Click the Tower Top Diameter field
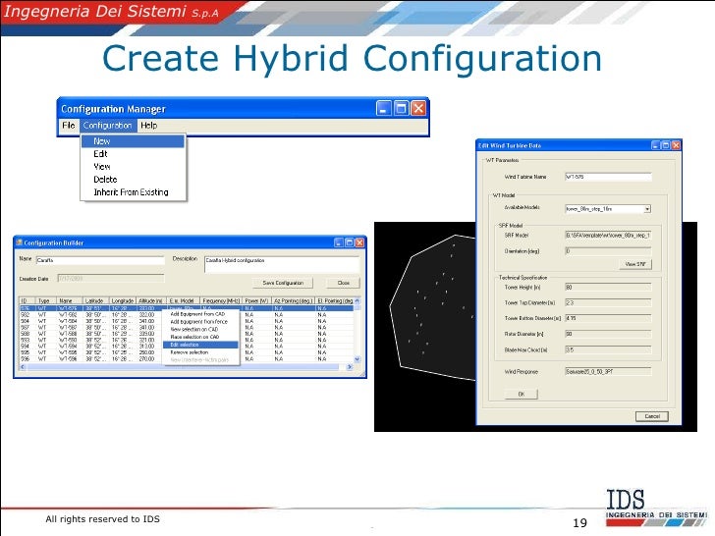 (608, 302)
